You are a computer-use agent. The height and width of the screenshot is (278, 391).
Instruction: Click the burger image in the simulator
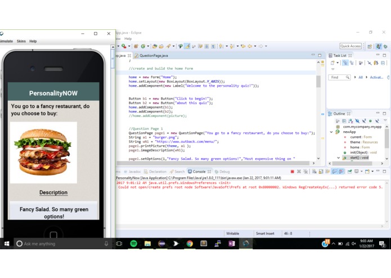[x=43, y=153]
